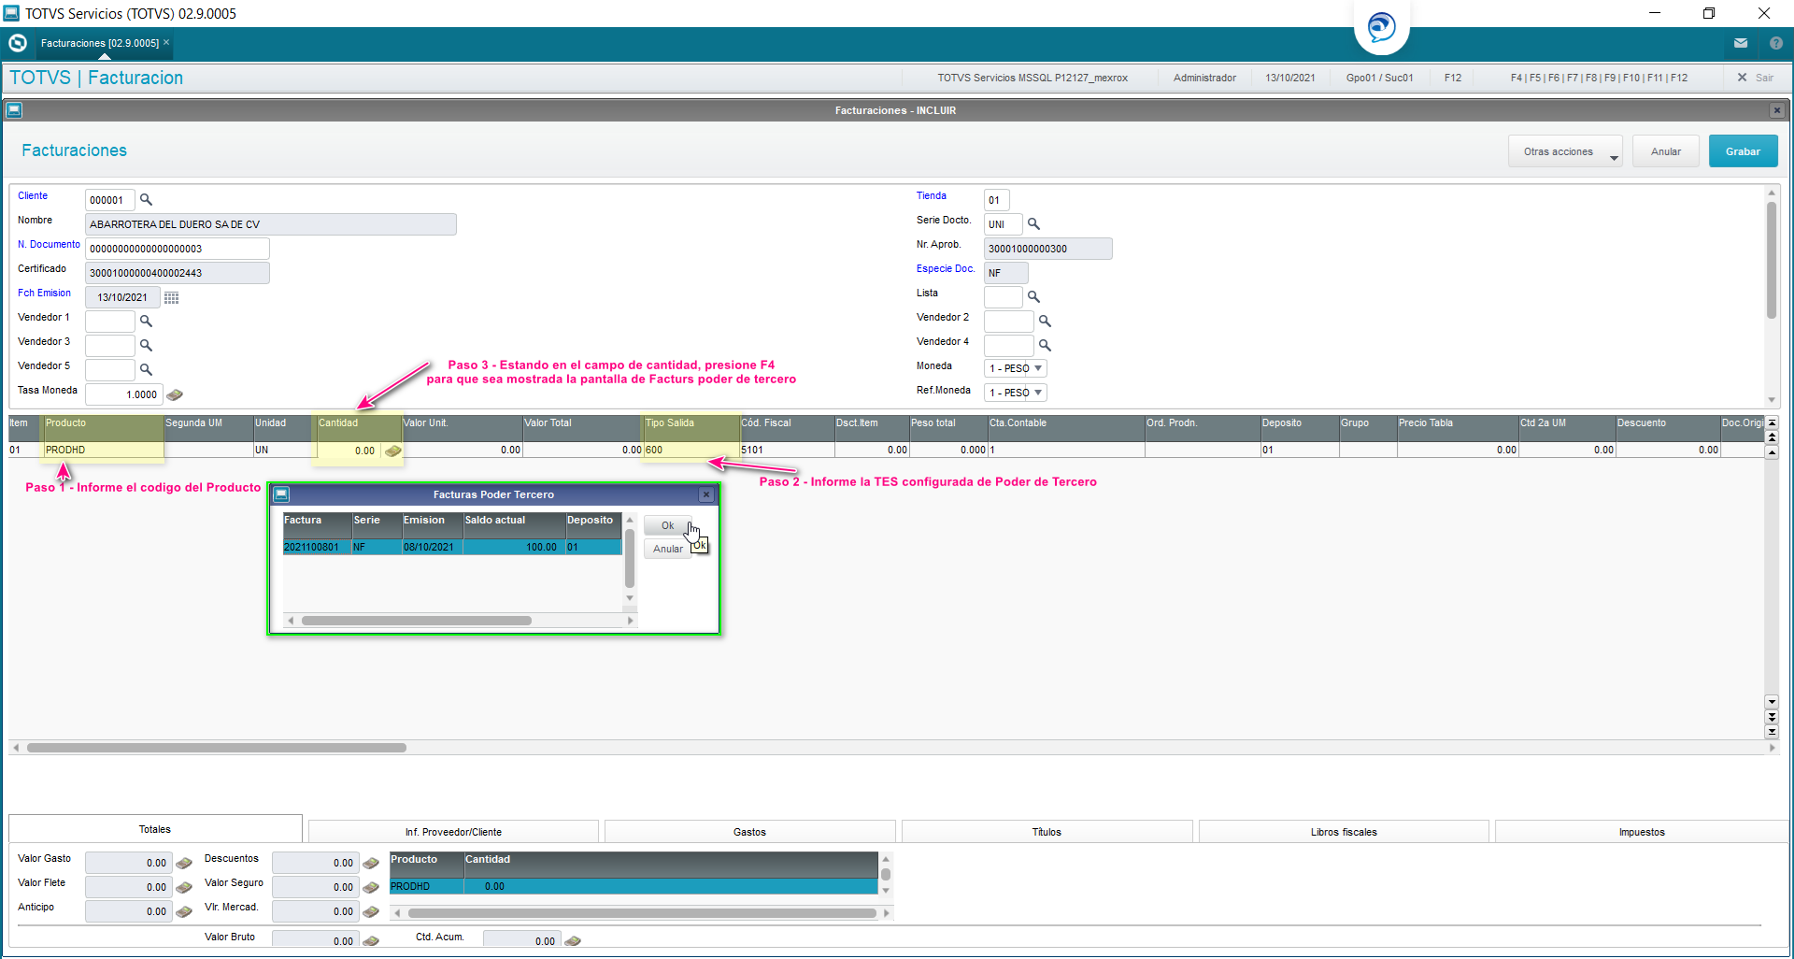Image resolution: width=1794 pixels, height=959 pixels.
Task: Search Vendedor 5 with magnifier icon
Action: click(146, 370)
